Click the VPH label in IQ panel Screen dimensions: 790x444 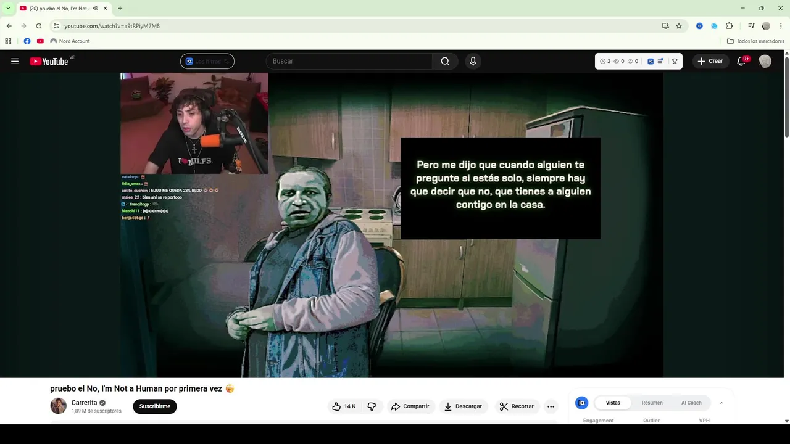704,421
